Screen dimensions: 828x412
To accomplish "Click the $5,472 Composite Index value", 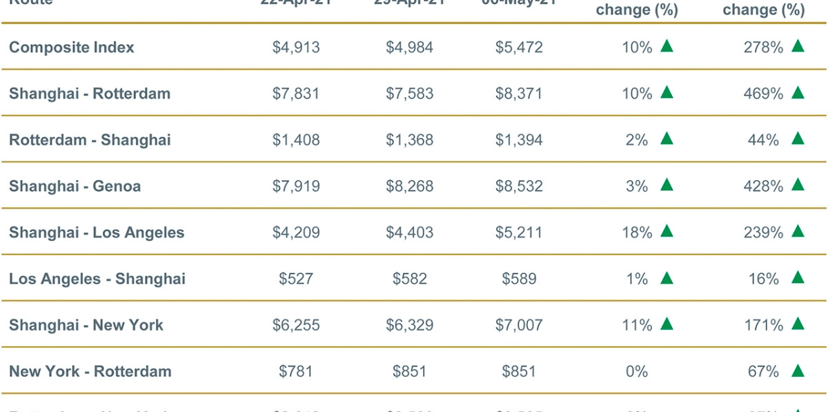I will tap(519, 48).
